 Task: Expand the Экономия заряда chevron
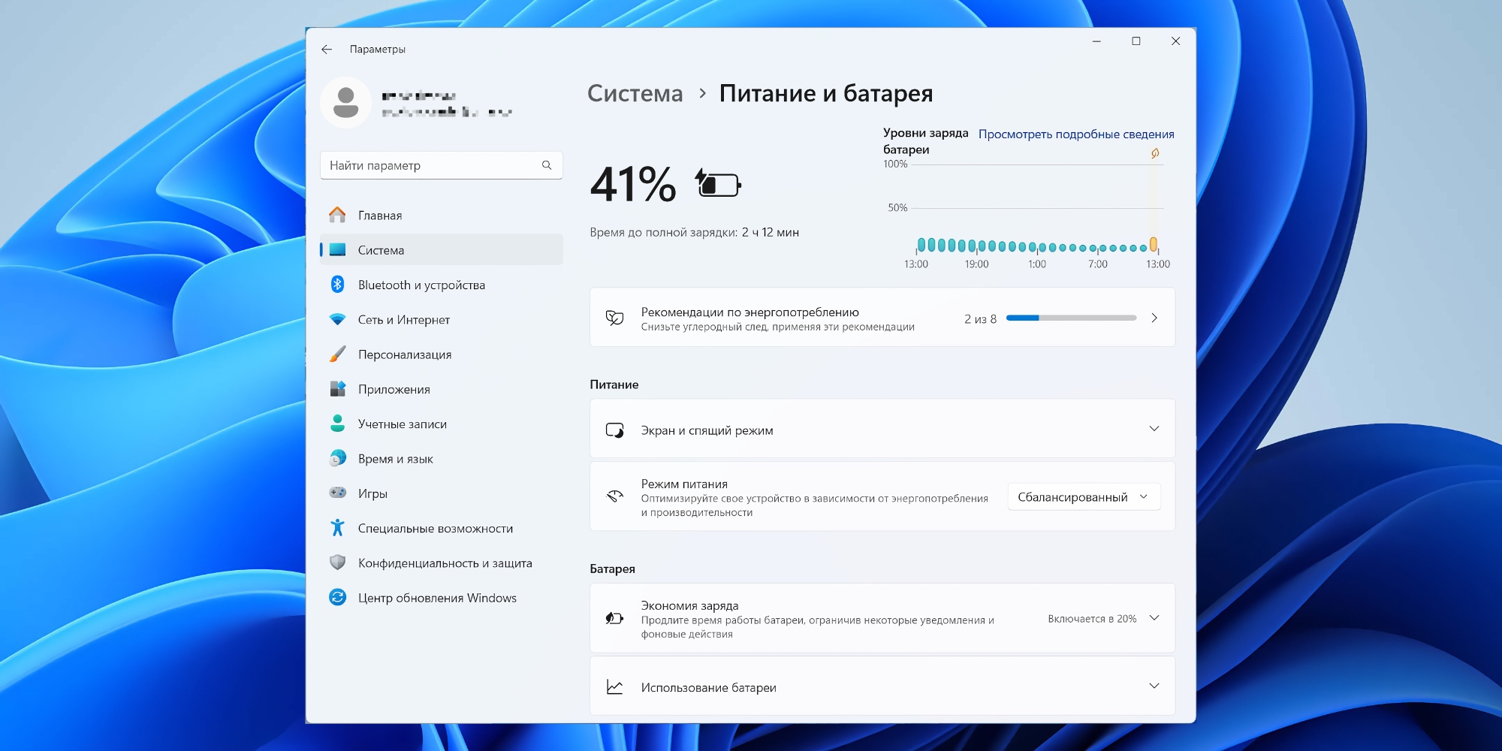click(x=1154, y=618)
